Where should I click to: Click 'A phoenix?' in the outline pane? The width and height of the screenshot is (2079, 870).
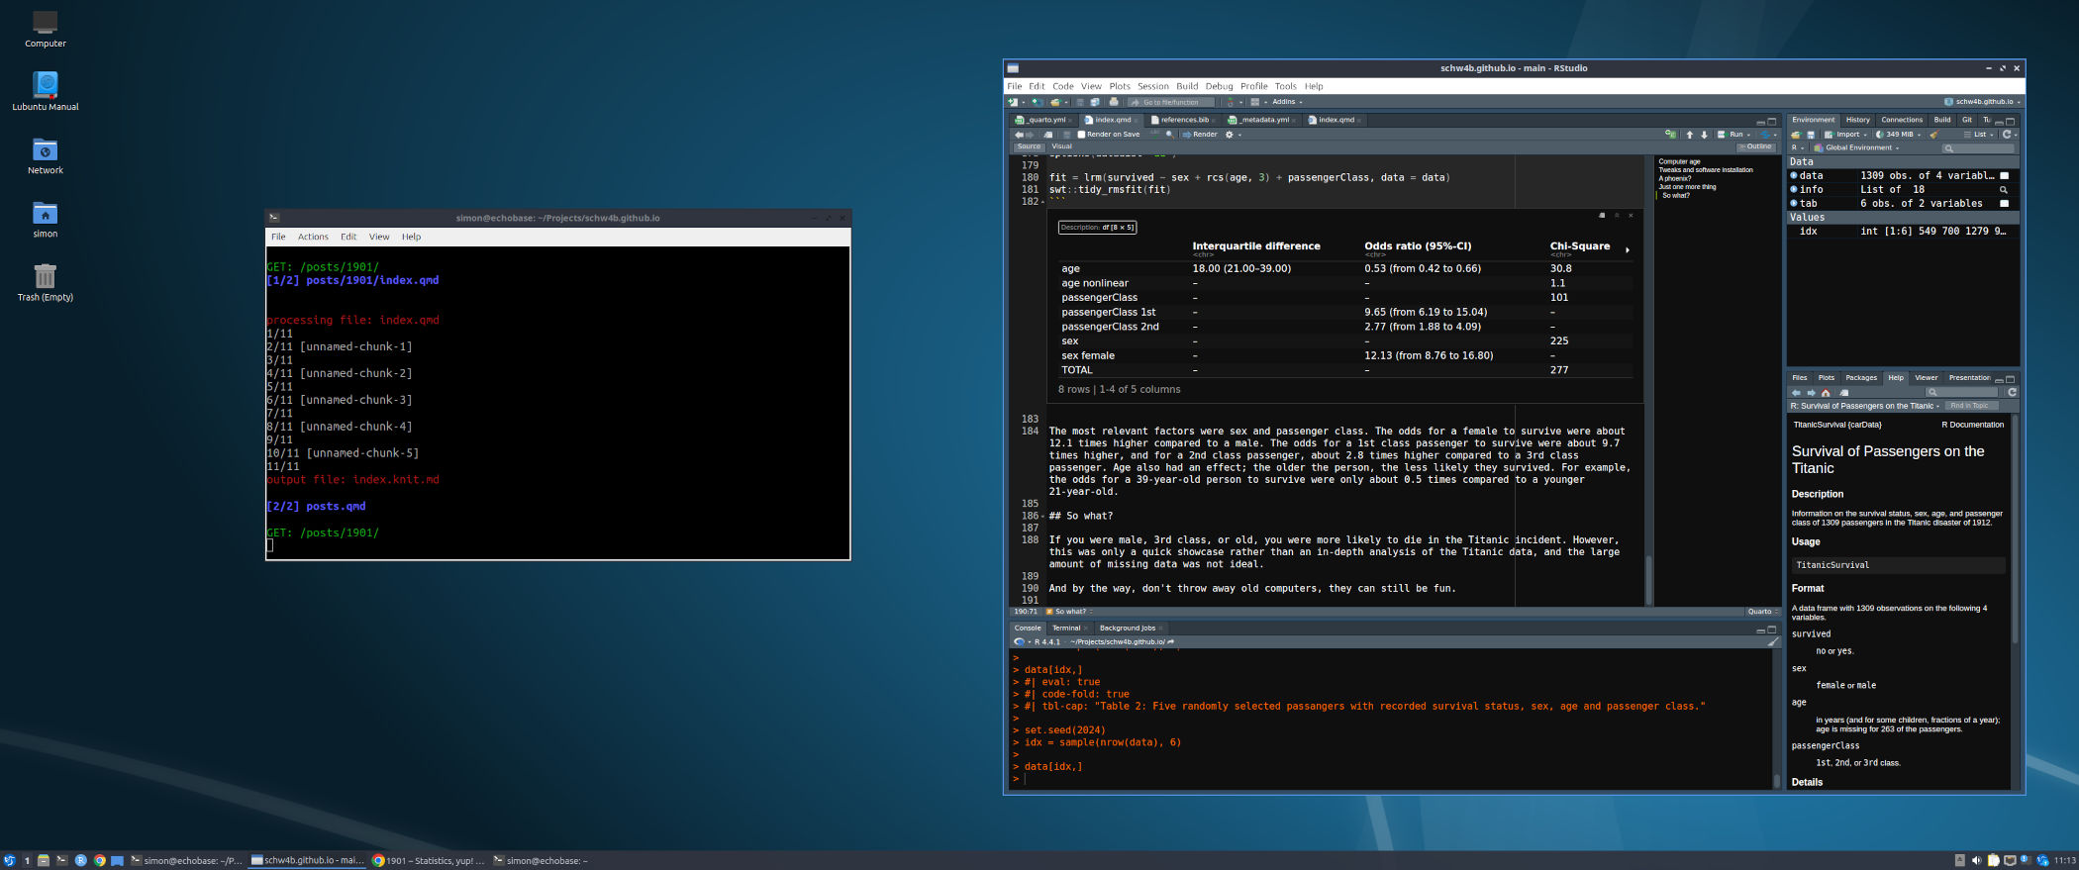pos(1675,178)
